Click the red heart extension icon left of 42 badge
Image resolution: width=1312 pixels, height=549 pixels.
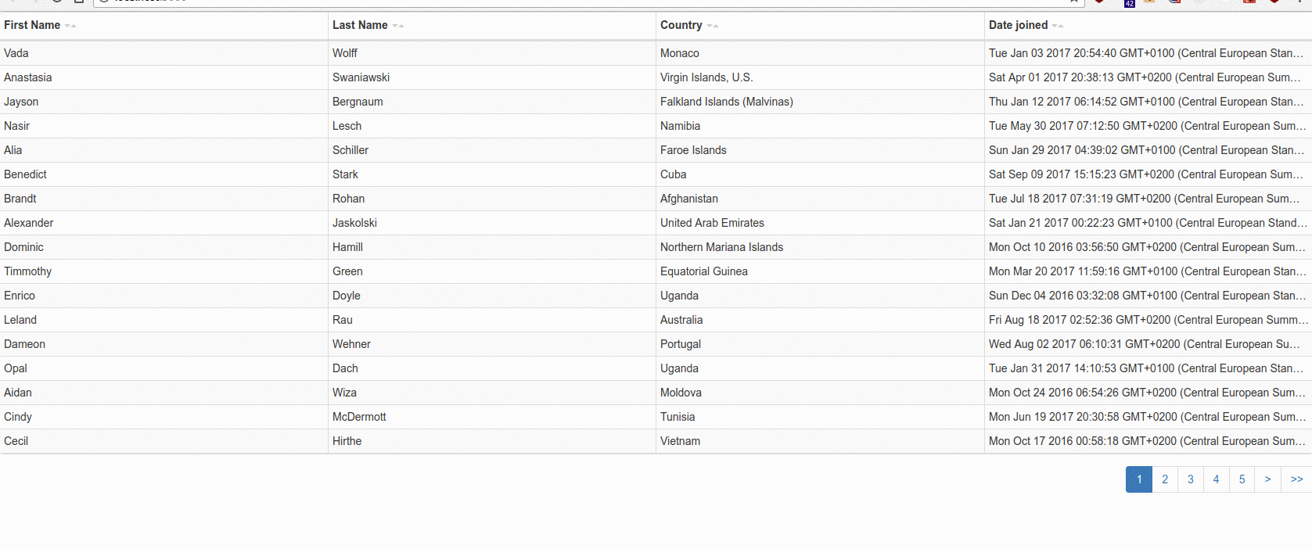[1099, 2]
